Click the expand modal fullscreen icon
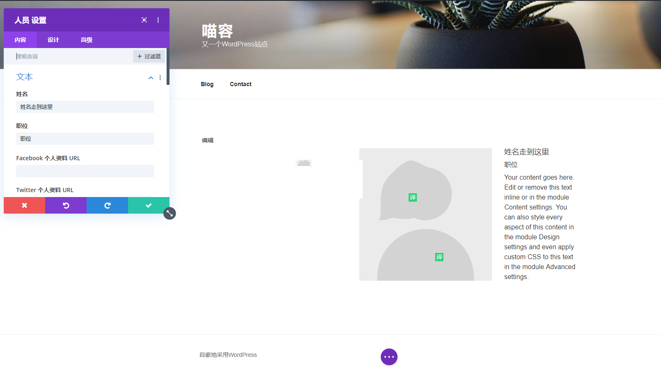This screenshot has width=661, height=373. pyautogui.click(x=144, y=20)
